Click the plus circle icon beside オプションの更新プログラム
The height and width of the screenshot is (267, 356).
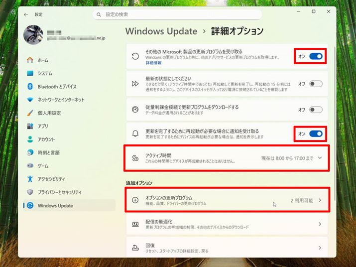click(x=135, y=200)
